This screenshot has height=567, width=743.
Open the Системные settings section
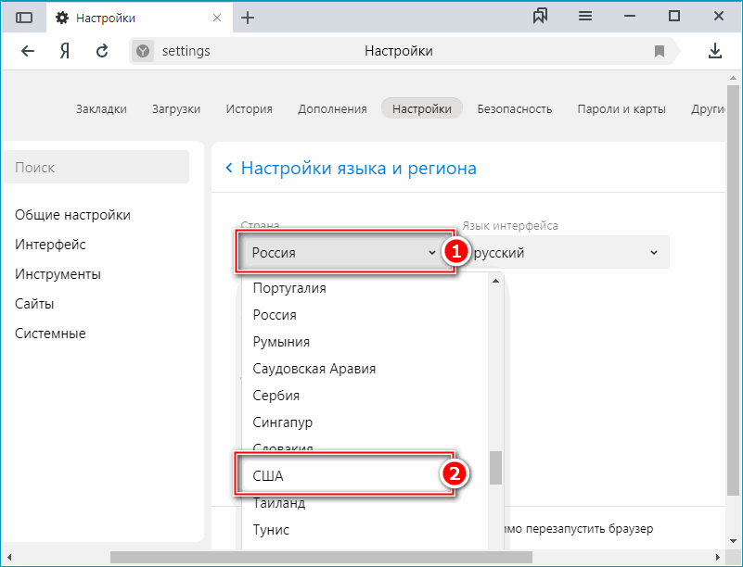pyautogui.click(x=50, y=334)
